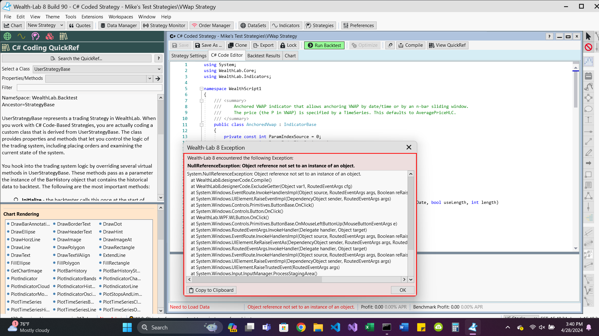Open the Strategy Monitor
The height and width of the screenshot is (336, 599).
point(164,26)
